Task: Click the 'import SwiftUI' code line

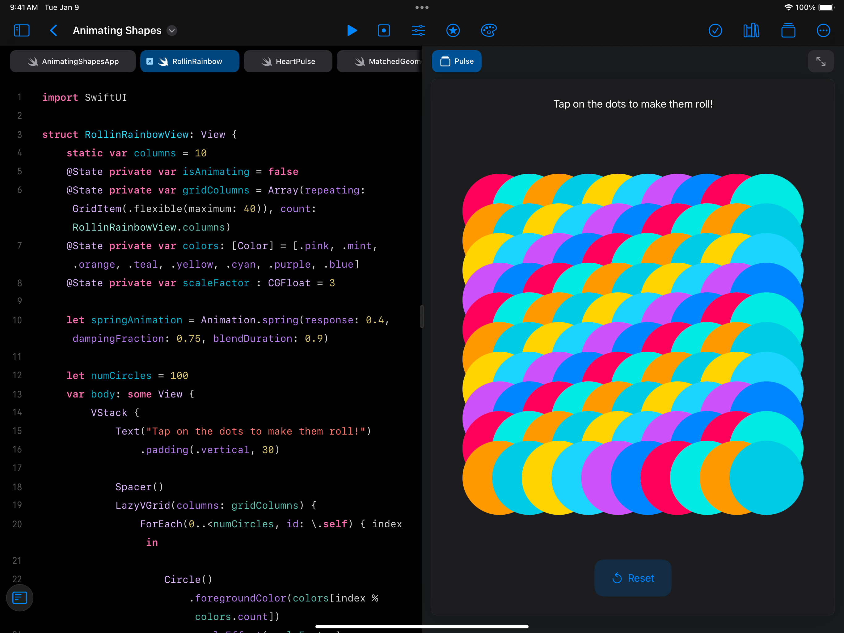Action: (84, 97)
